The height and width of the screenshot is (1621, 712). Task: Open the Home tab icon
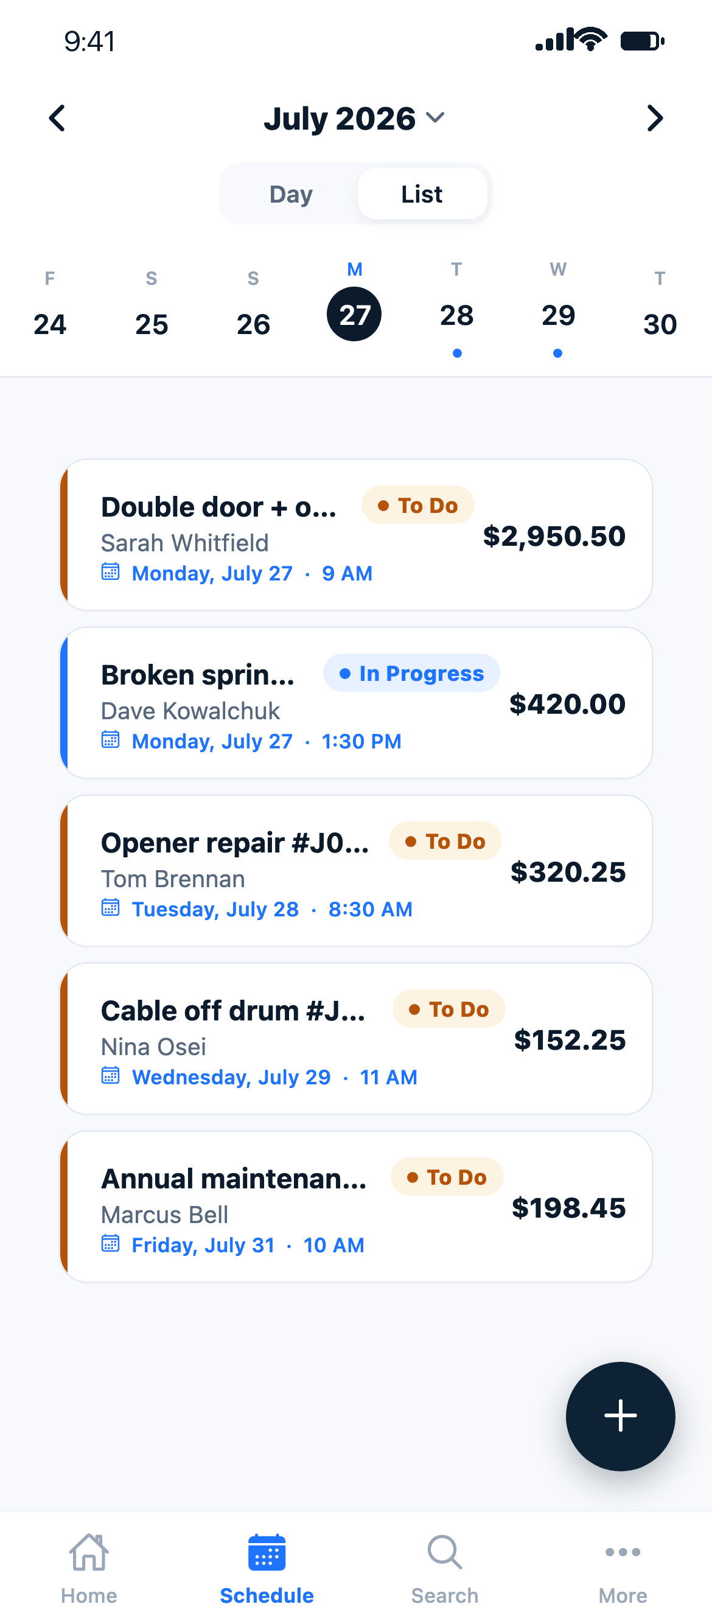tap(89, 1552)
